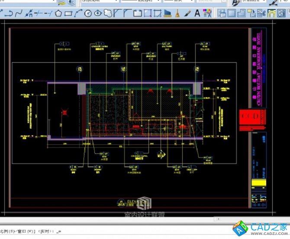This screenshot has width=290, height=239.
Task: Click the paintbrush Match Properties icon
Action: click(187, 13)
